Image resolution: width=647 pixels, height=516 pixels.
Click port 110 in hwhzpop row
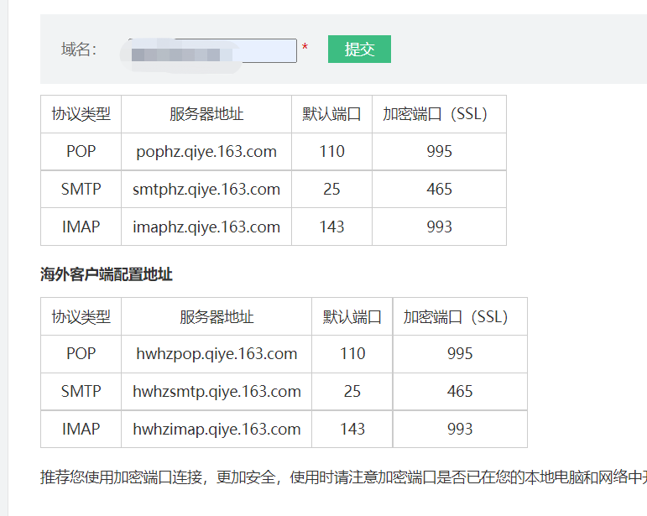point(352,353)
